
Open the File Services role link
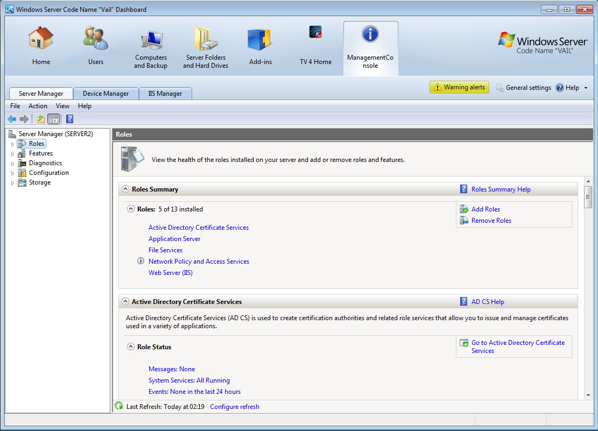(x=166, y=250)
